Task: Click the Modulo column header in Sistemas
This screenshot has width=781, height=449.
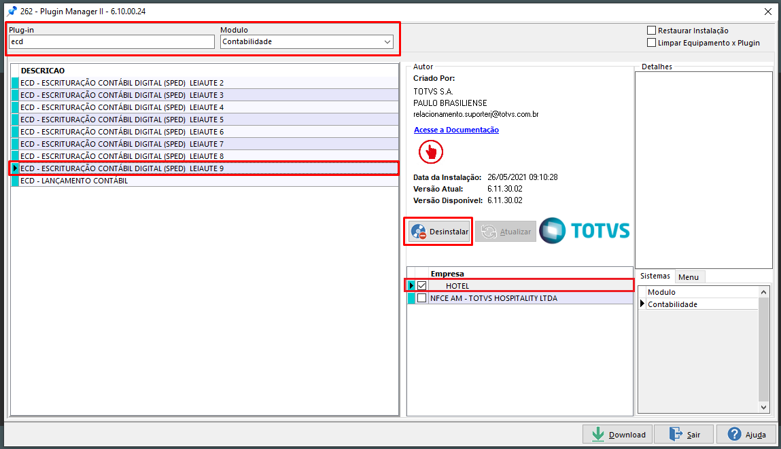Action: pyautogui.click(x=701, y=292)
